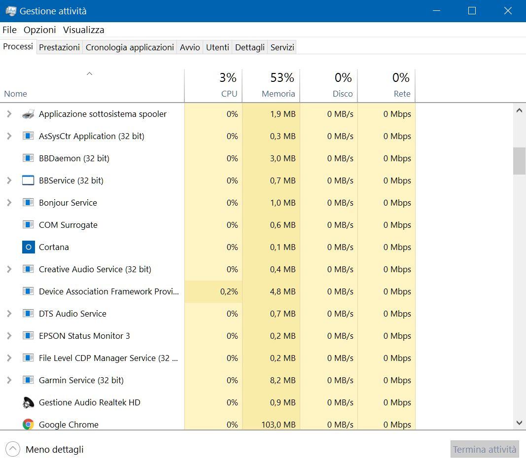
Task: Switch to the Prestazioni tab
Action: [x=59, y=47]
